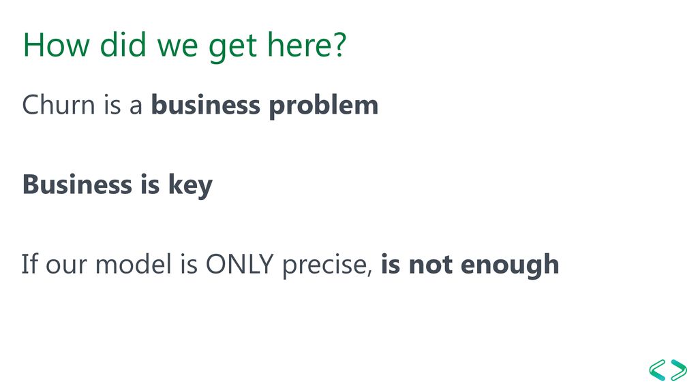
Task: Click the word 'get' in the heading
Action: pyautogui.click(x=233, y=47)
